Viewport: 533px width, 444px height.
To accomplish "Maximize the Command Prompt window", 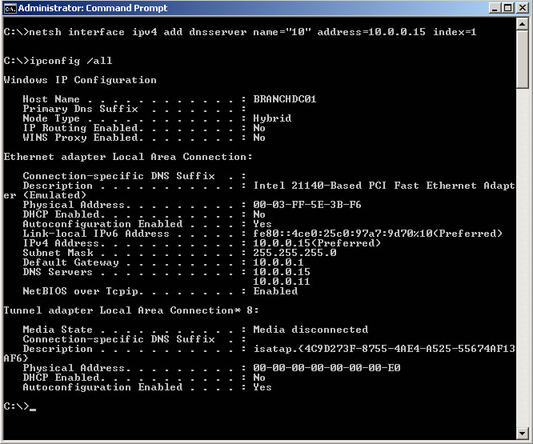I will tap(508, 8).
